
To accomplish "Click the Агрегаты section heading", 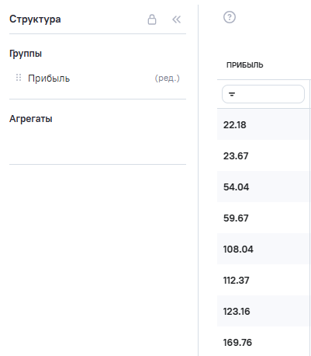I will tap(31, 119).
